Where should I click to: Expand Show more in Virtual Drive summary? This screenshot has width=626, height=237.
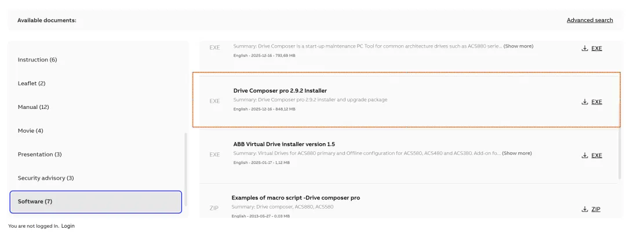pos(516,153)
